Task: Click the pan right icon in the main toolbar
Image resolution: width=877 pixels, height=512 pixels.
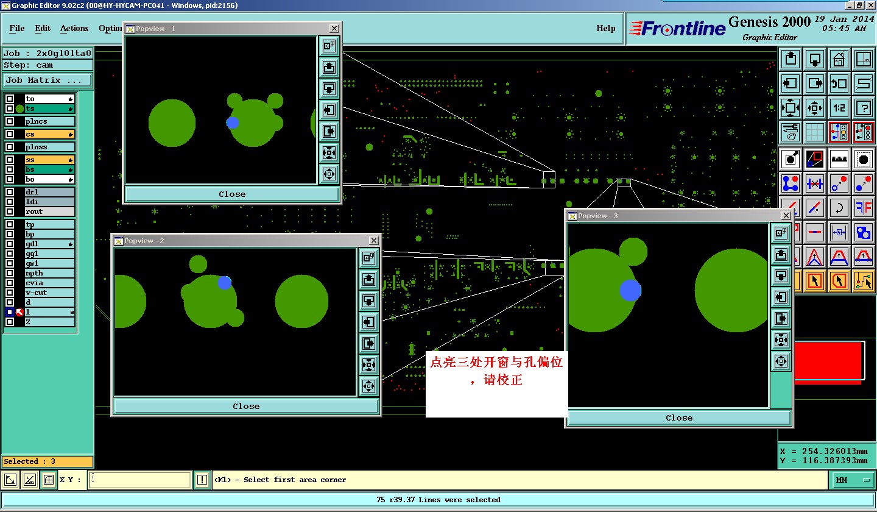Action: click(815, 84)
